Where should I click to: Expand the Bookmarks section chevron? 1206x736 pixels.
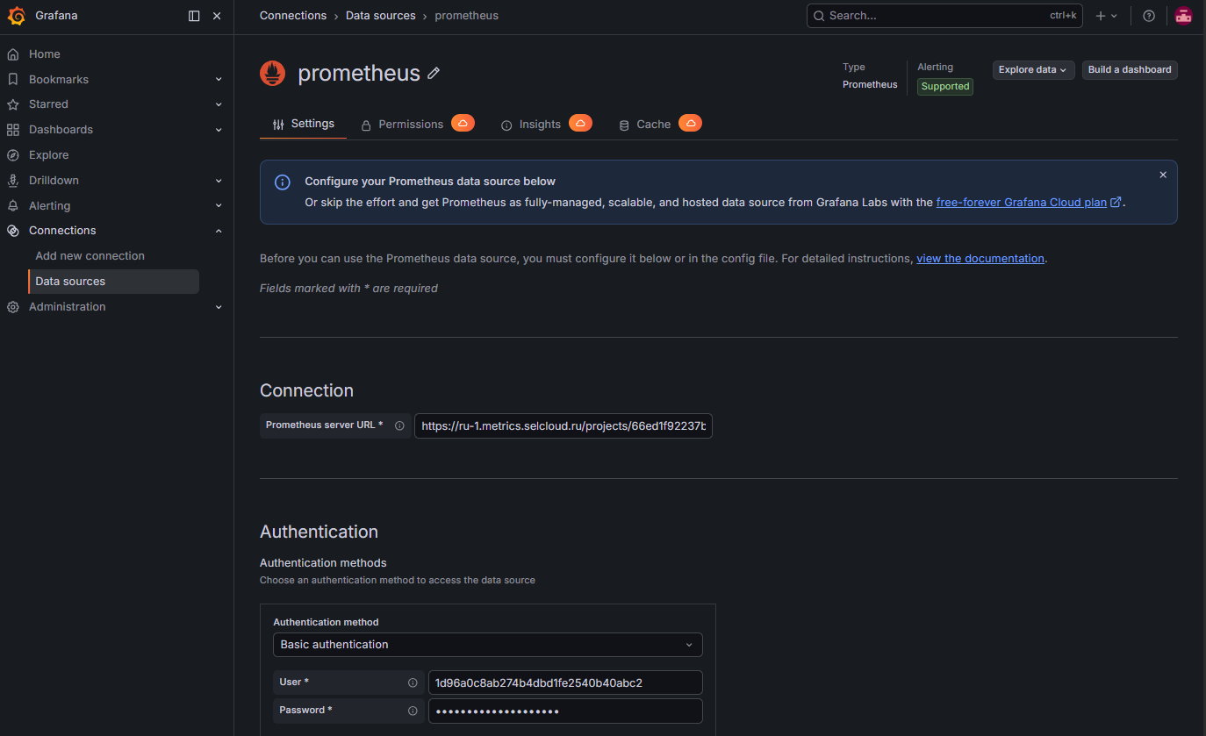pyautogui.click(x=219, y=80)
